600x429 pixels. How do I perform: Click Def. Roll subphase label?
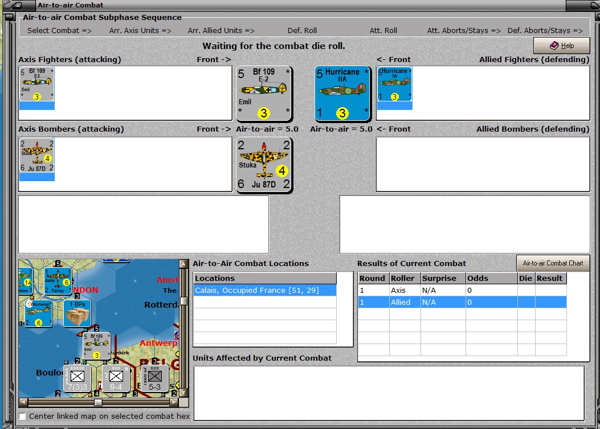pyautogui.click(x=303, y=31)
